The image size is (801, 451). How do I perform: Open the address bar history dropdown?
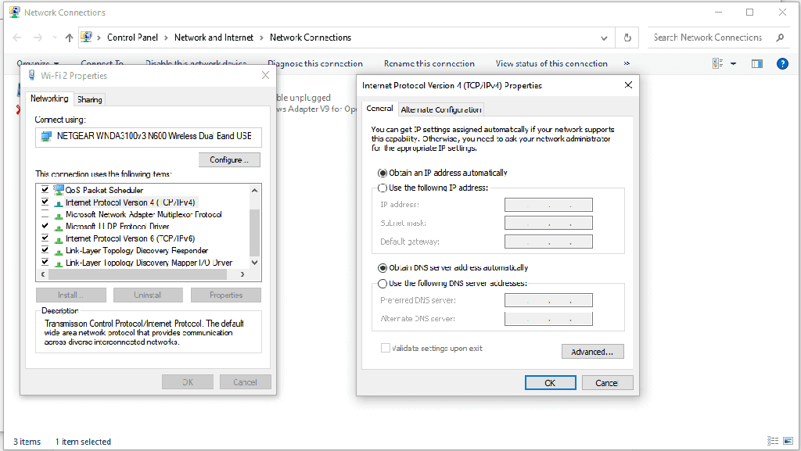603,38
